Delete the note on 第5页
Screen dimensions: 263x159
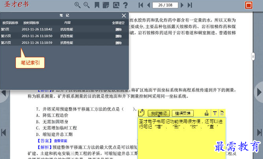pyautogui.click(x=118, y=30)
